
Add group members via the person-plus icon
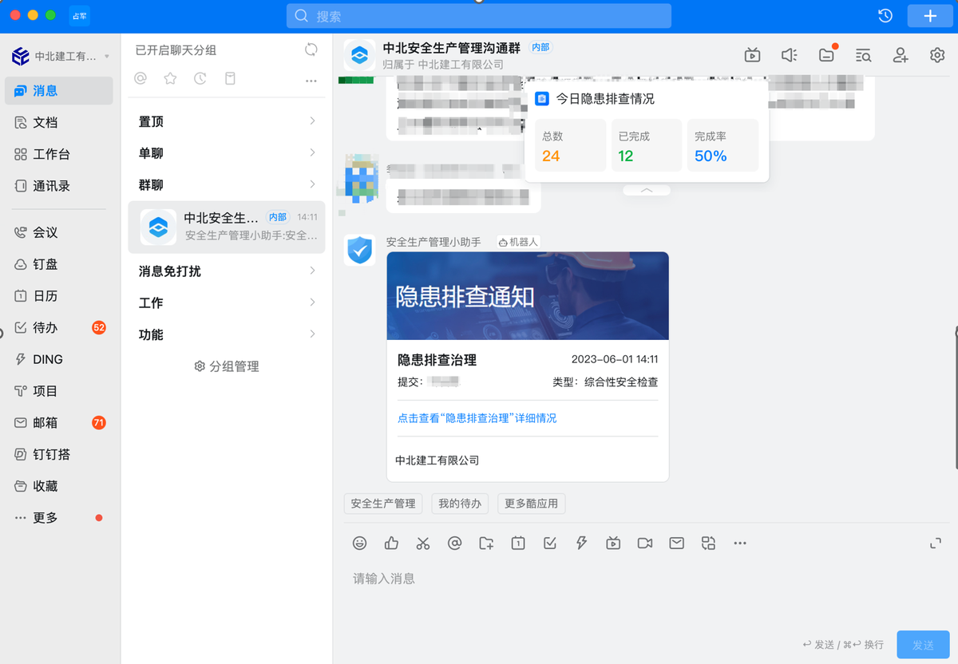[x=901, y=54]
